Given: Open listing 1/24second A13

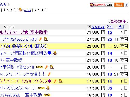Looking at the screenshot, I should [18, 39].
